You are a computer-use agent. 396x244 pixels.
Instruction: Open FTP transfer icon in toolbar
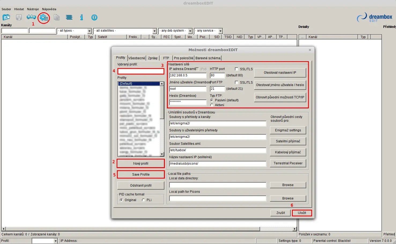31,17
